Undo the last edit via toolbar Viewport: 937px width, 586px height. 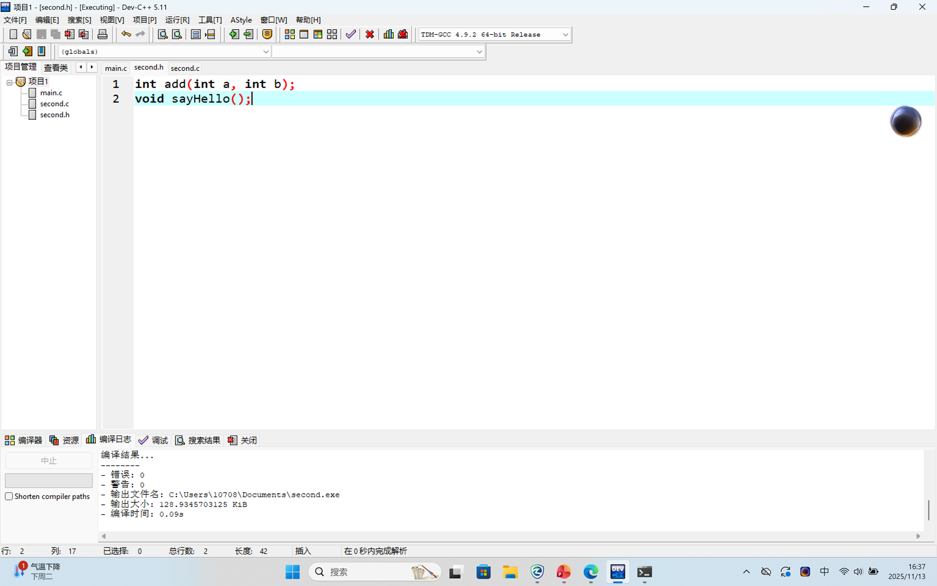[126, 34]
